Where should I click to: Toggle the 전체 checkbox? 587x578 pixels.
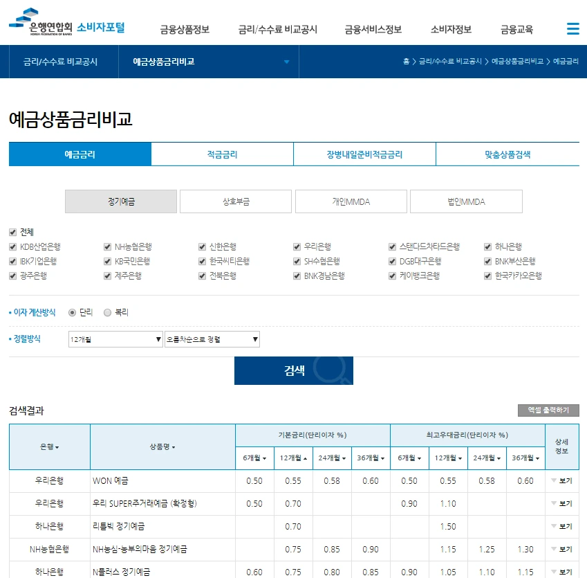pos(12,233)
